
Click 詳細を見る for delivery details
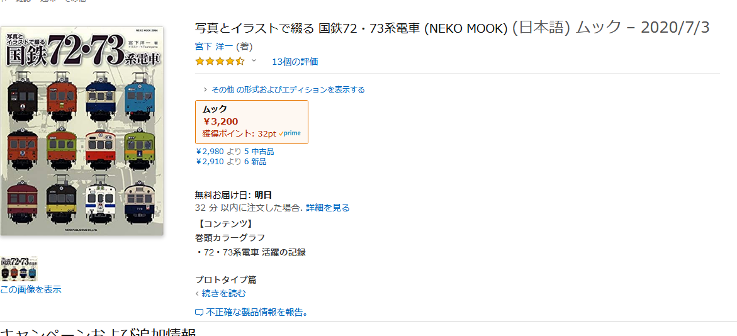click(327, 208)
